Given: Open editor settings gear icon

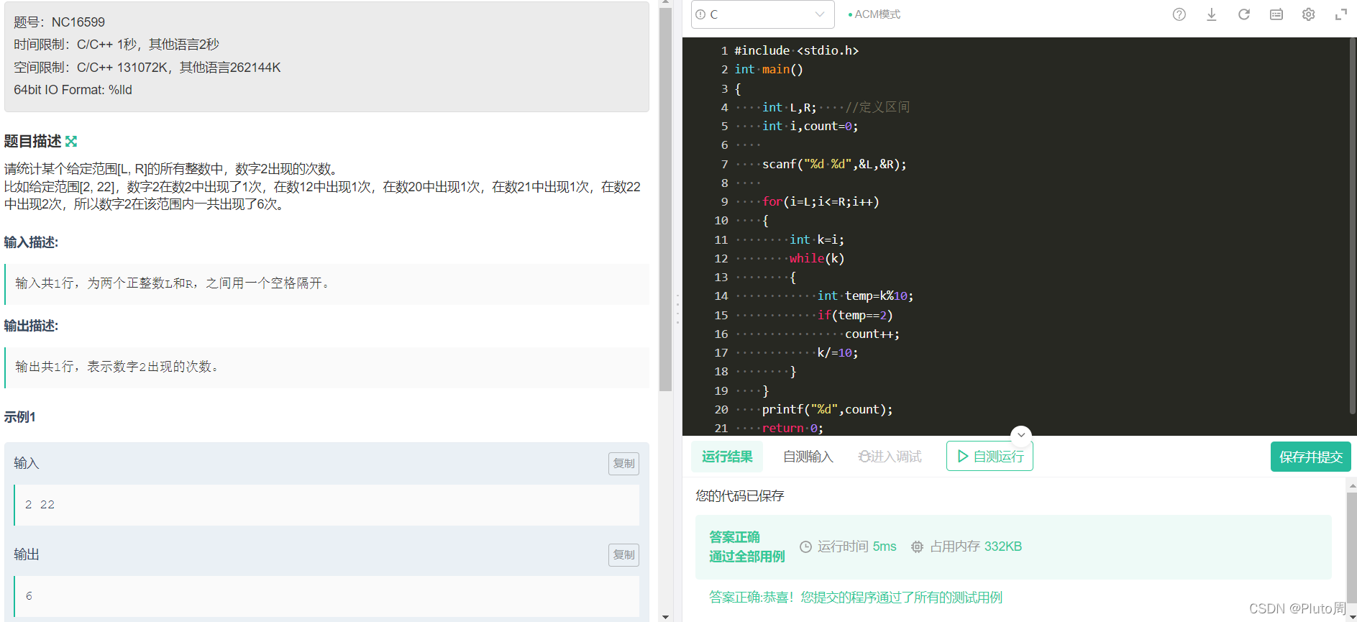Looking at the screenshot, I should pos(1308,14).
